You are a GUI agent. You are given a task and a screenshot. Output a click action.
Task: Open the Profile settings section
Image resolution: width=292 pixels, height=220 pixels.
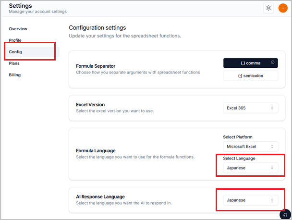point(15,40)
